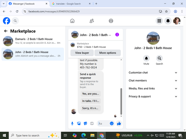Click the Windows taskbar search box
The image size is (186, 139).
[35, 135]
